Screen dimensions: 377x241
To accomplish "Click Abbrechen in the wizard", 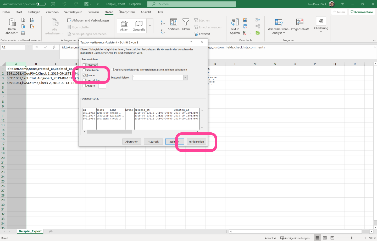I will 132,142.
